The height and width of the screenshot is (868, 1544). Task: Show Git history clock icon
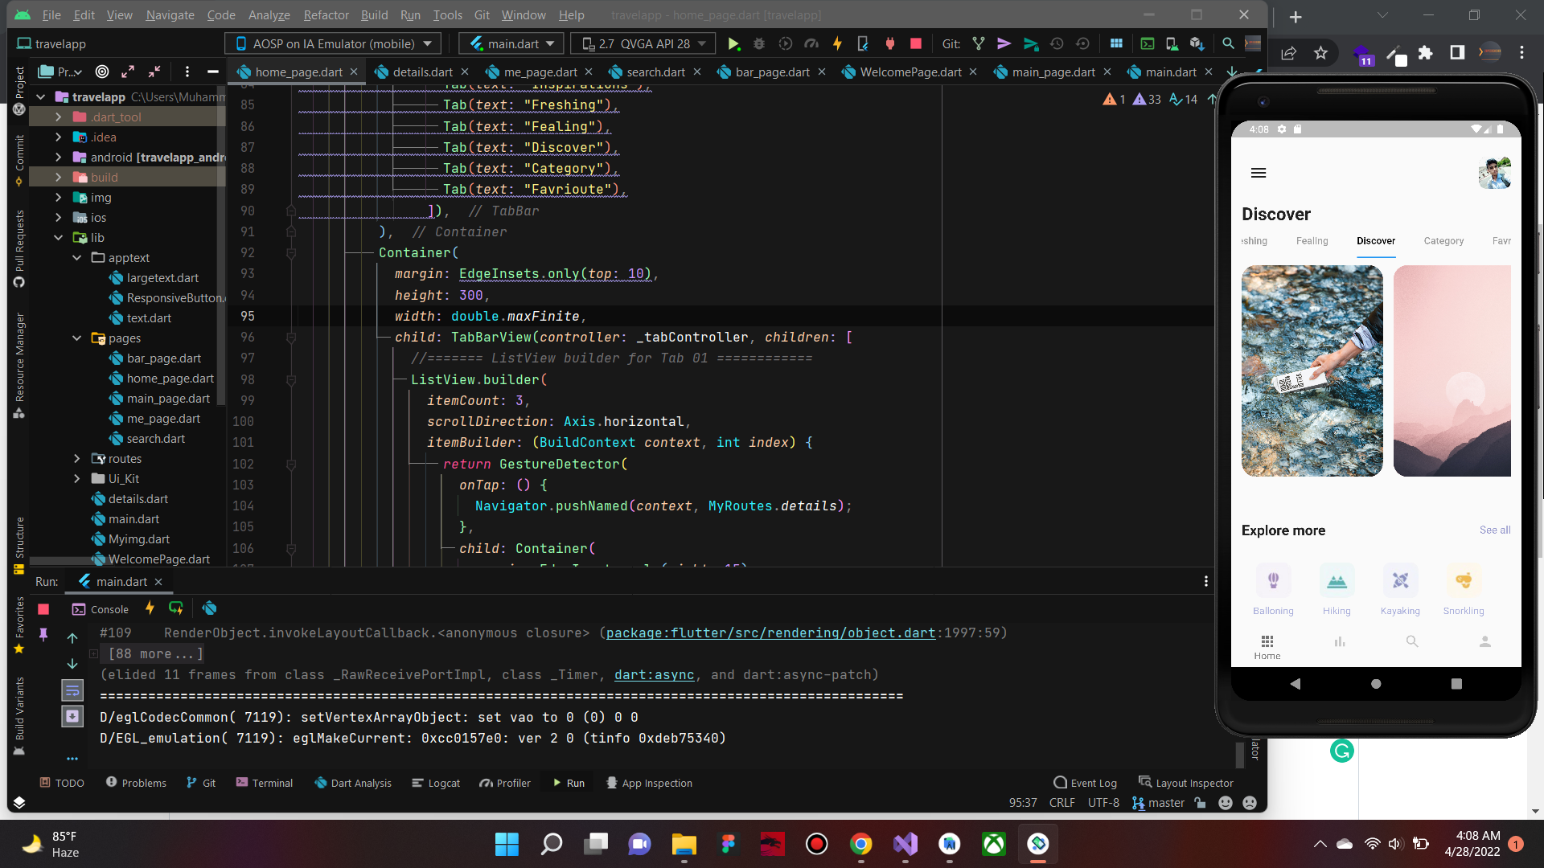(1057, 44)
